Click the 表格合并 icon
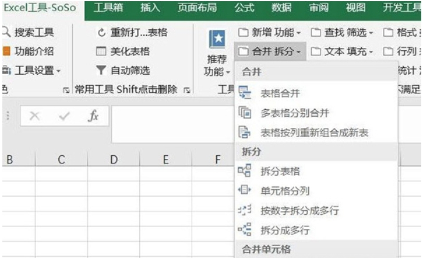This screenshot has width=423, height=258. pyautogui.click(x=245, y=93)
